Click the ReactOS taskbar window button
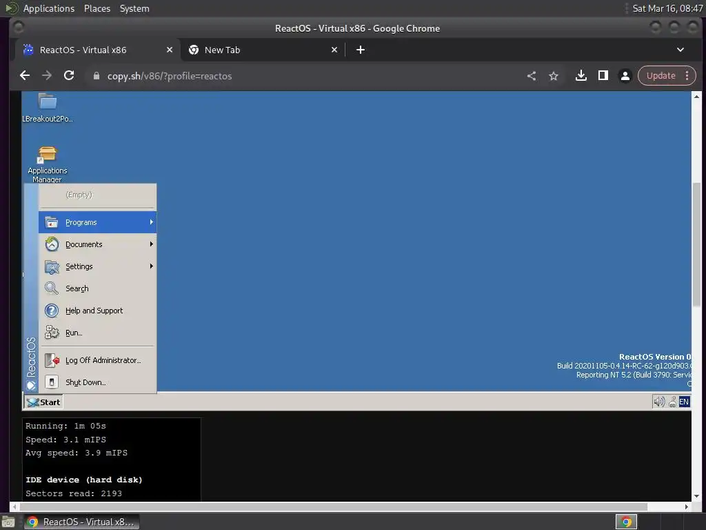This screenshot has width=706, height=530. [x=81, y=522]
